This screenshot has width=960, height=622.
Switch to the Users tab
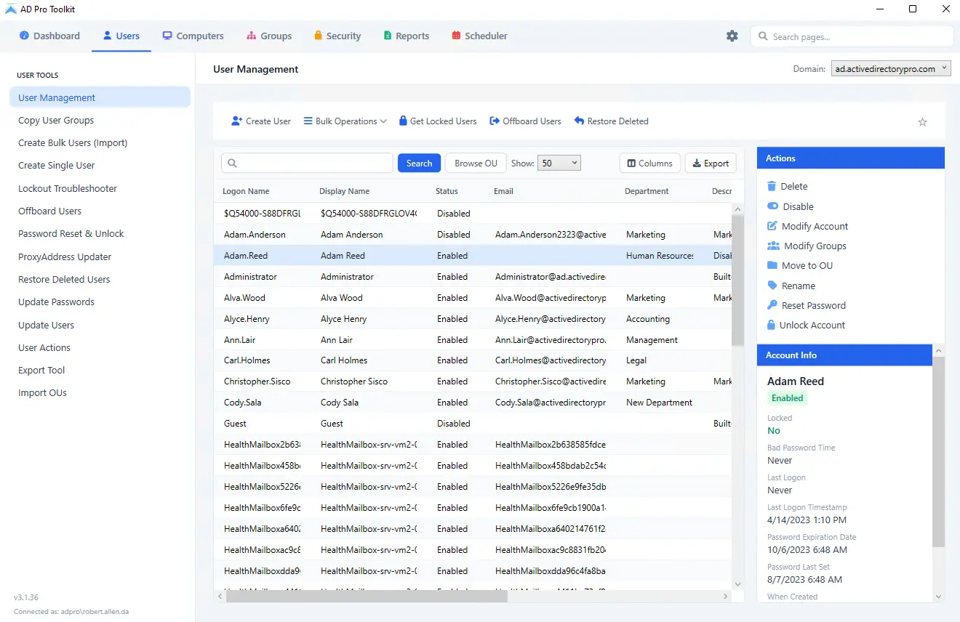click(x=121, y=36)
